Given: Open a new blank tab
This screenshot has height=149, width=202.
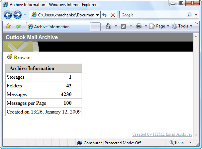Looking at the screenshot, I should tap(96, 27).
